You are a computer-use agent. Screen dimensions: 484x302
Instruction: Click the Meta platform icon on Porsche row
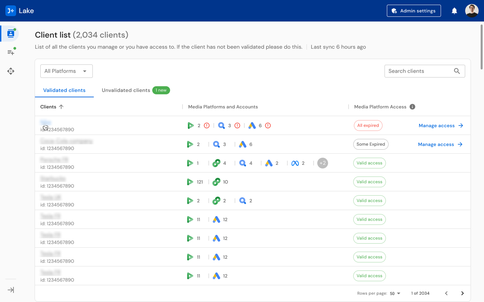tap(295, 163)
